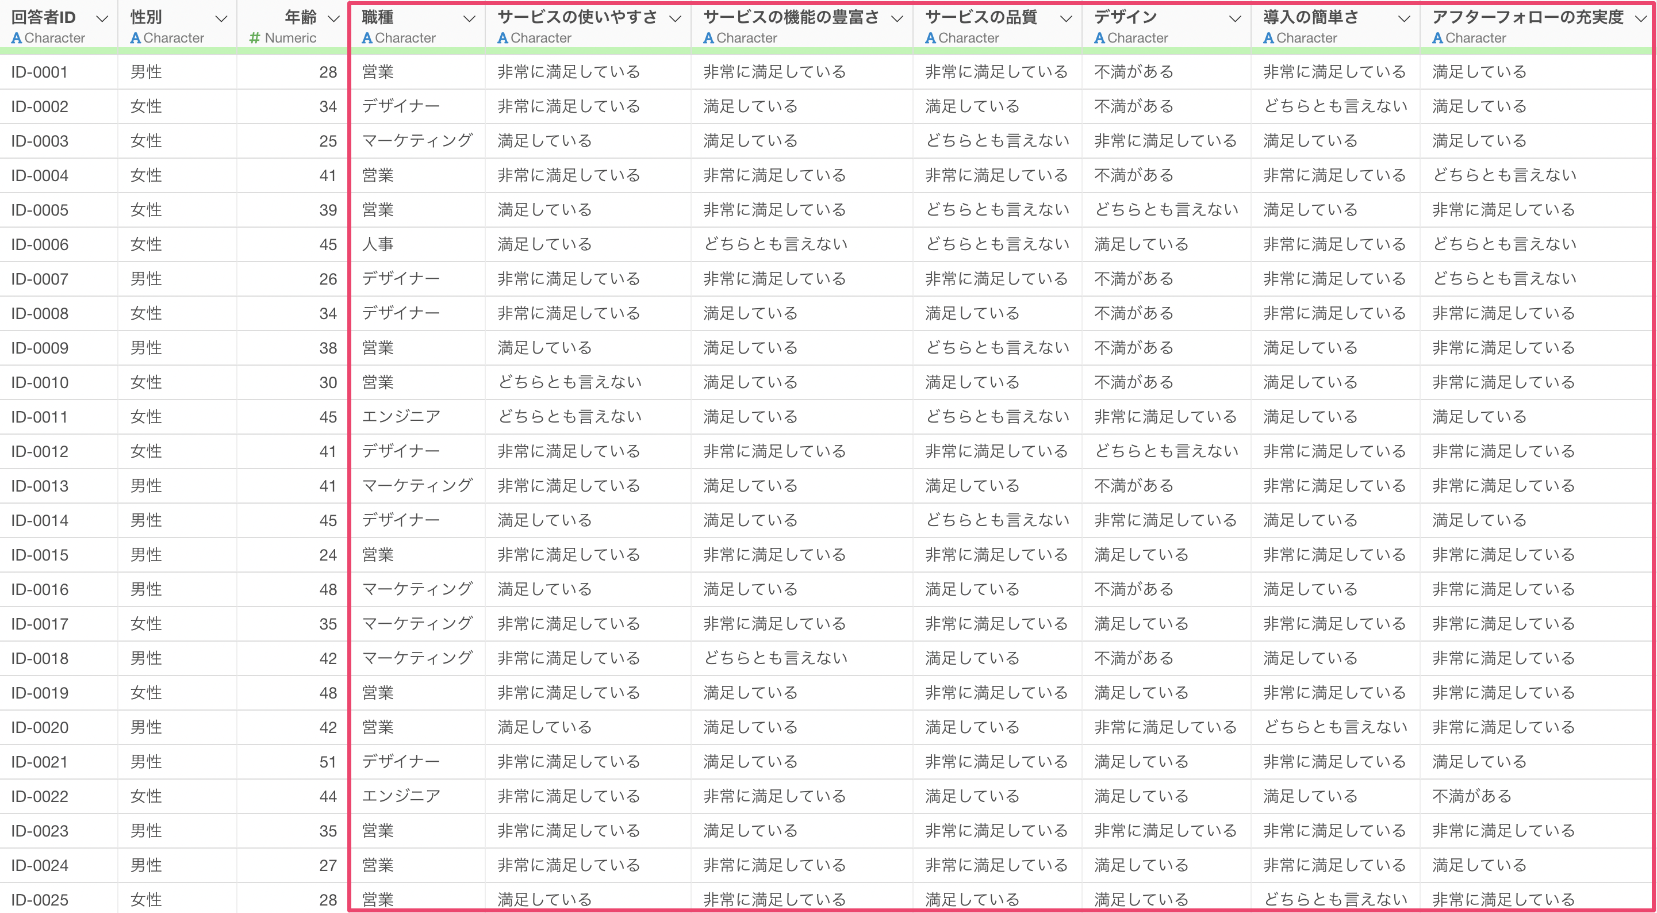The height and width of the screenshot is (913, 1657).
Task: Open the サービスの機能の豊富さ column dropdown arrow
Action: tap(897, 18)
